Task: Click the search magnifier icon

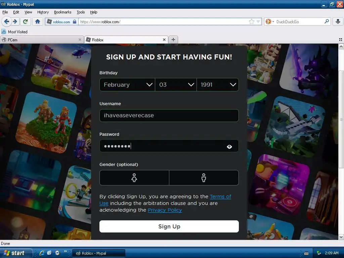Action: click(x=327, y=21)
